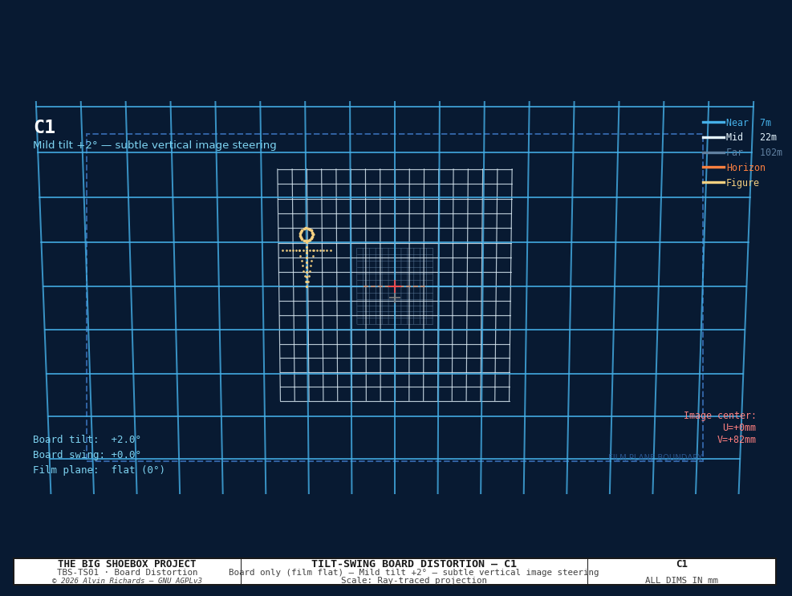Image resolution: width=792 pixels, height=596 pixels.
Task: Click 'TBS-TS01 · Board Distortion' text
Action: pos(128,572)
